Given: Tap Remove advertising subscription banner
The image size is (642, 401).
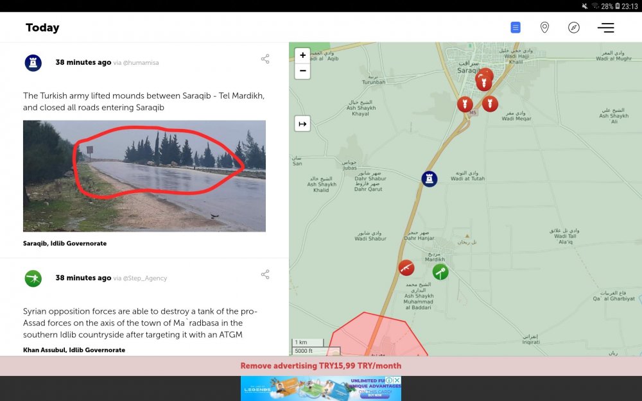Looking at the screenshot, I should [321, 366].
